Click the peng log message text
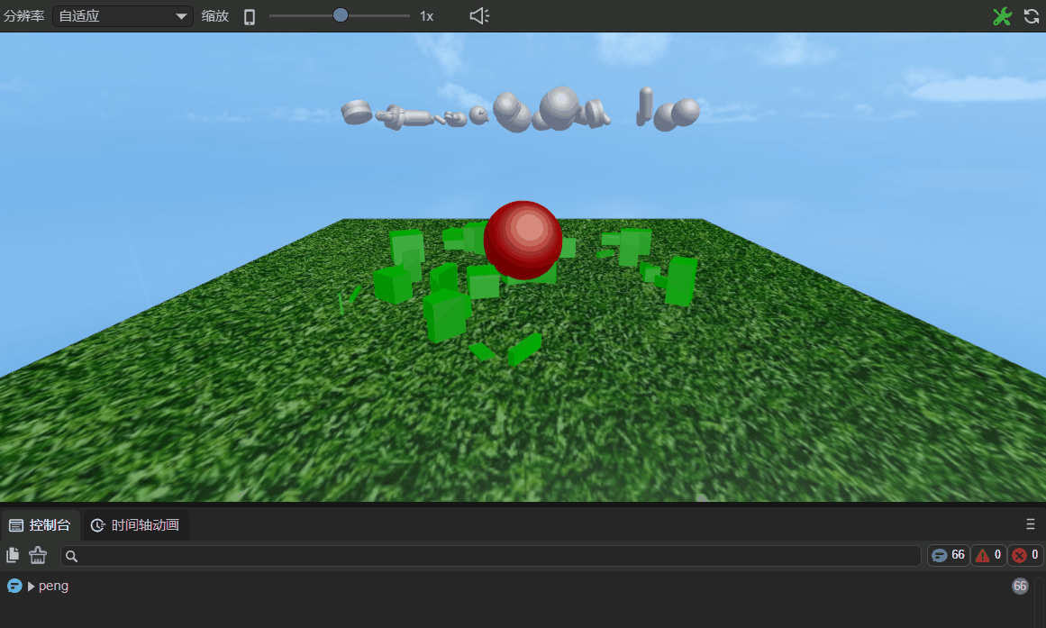This screenshot has width=1046, height=628. pos(53,586)
